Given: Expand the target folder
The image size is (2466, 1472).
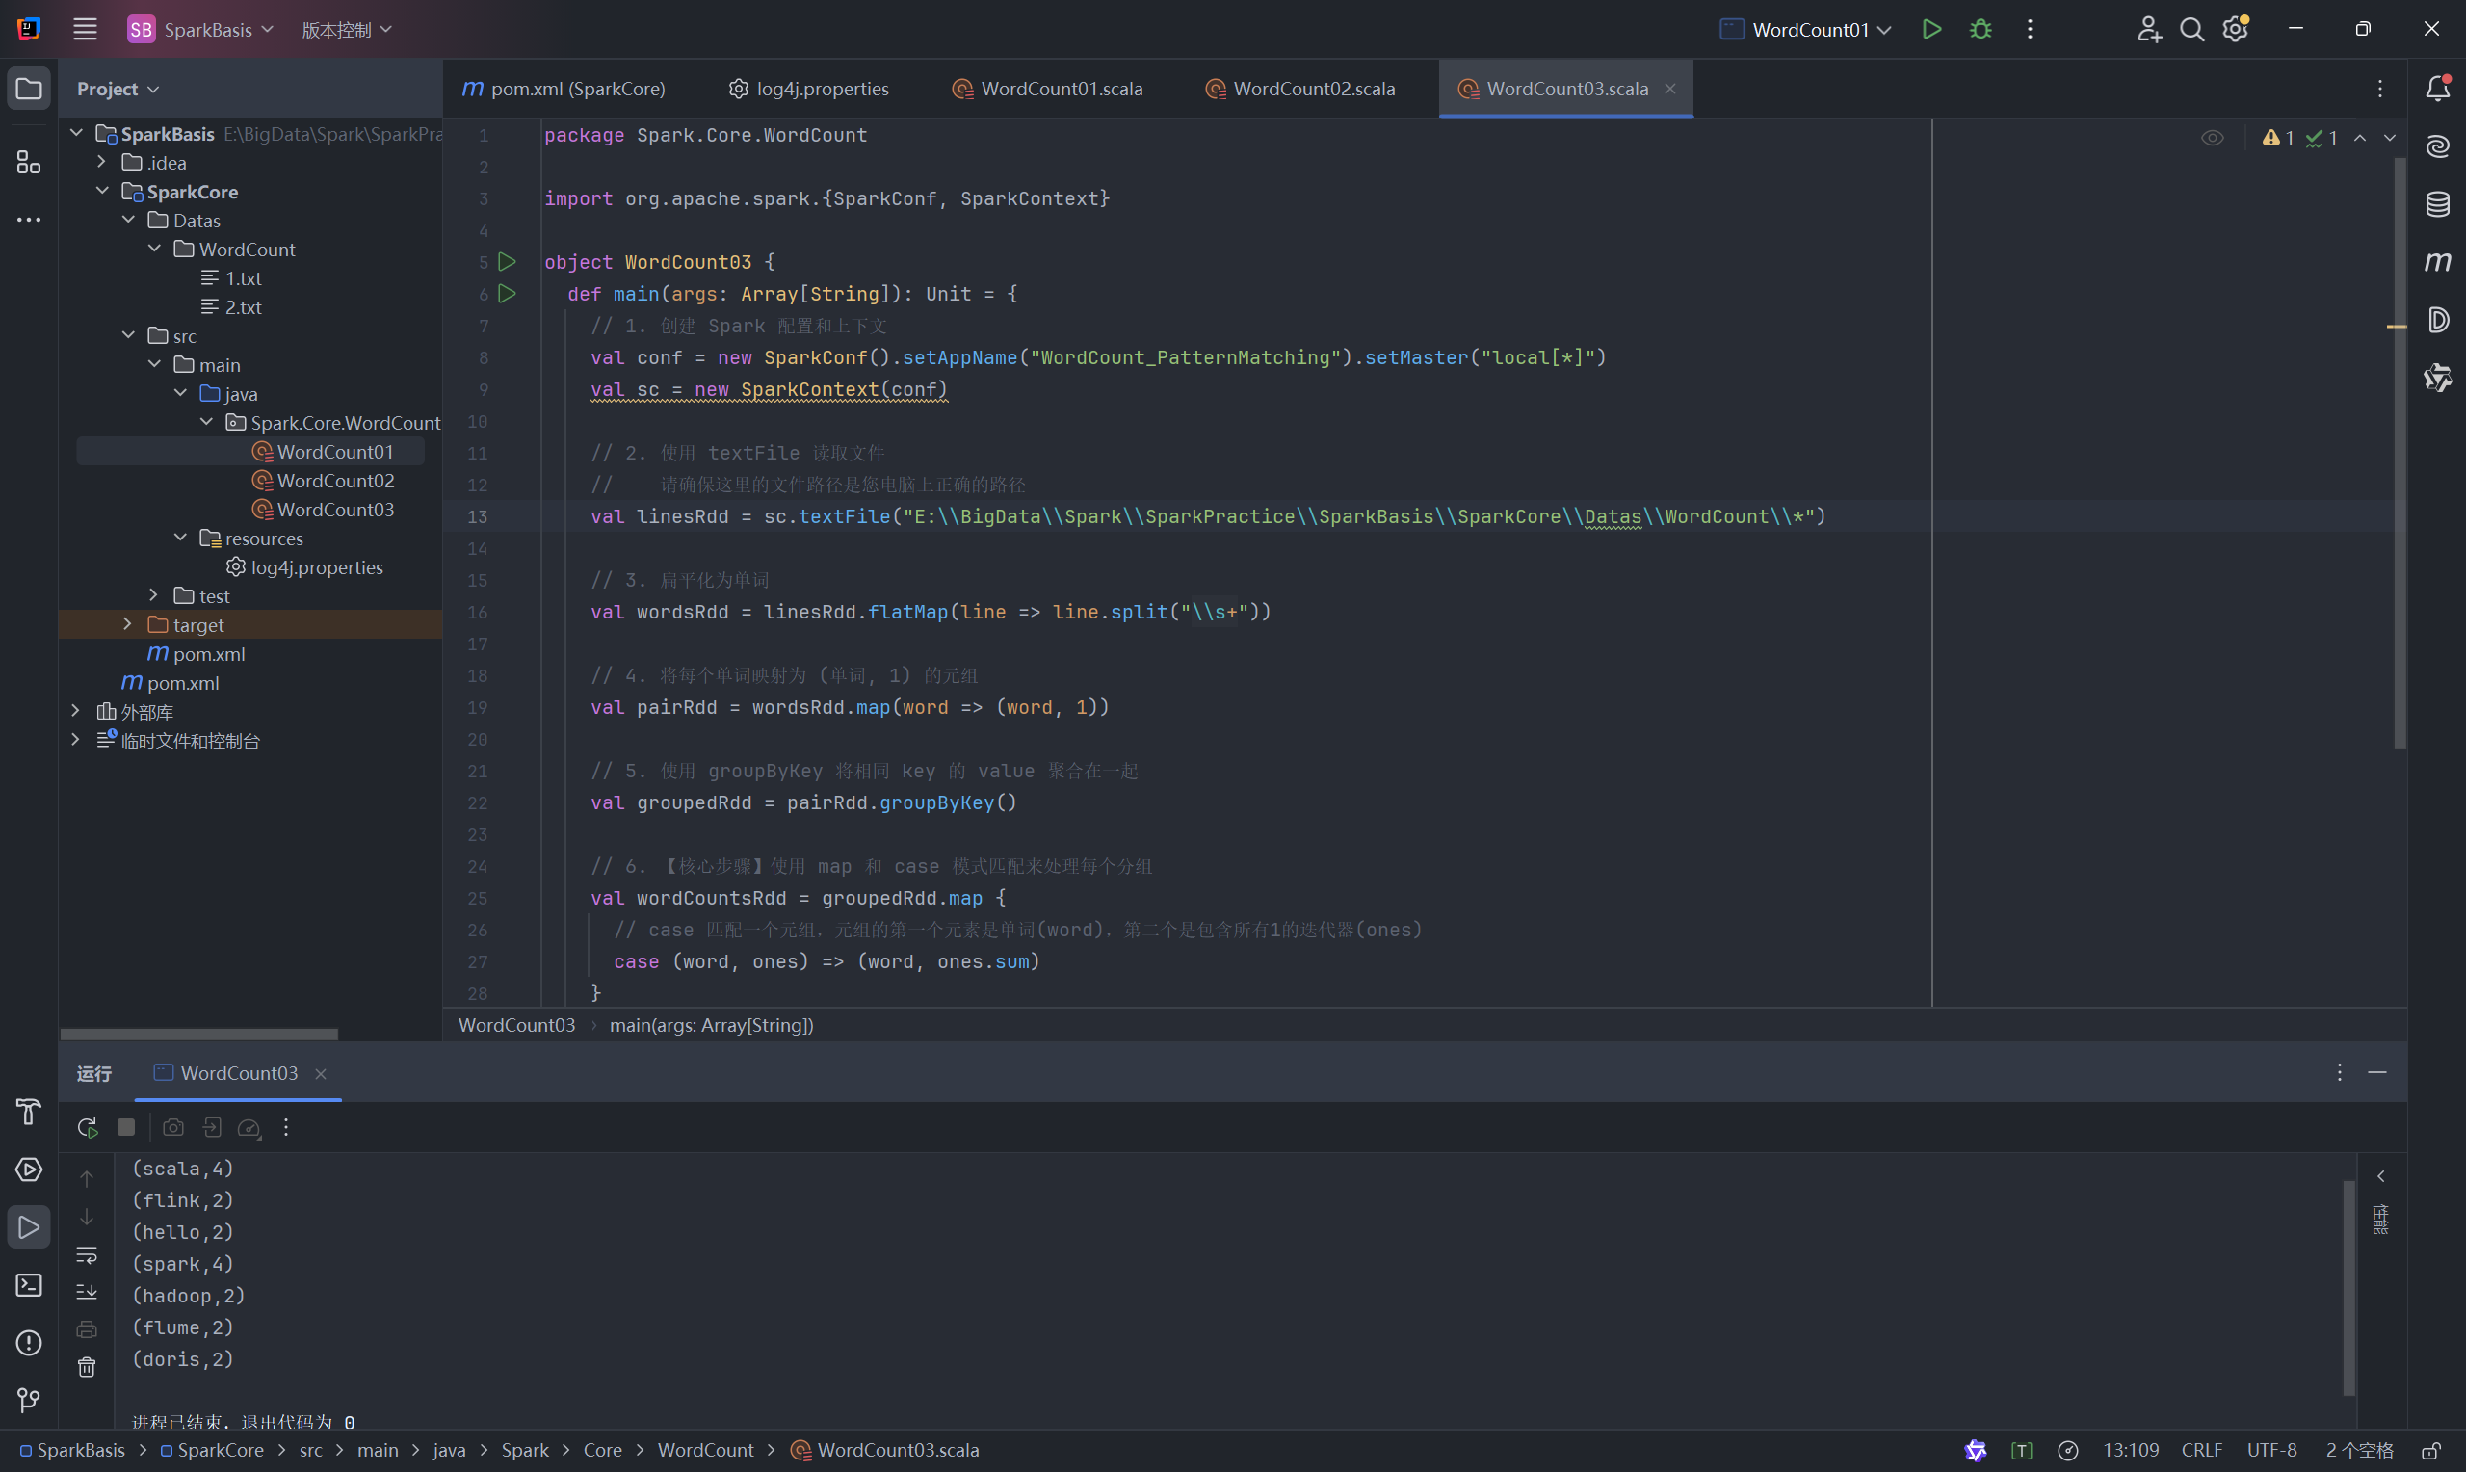Looking at the screenshot, I should tap(128, 624).
